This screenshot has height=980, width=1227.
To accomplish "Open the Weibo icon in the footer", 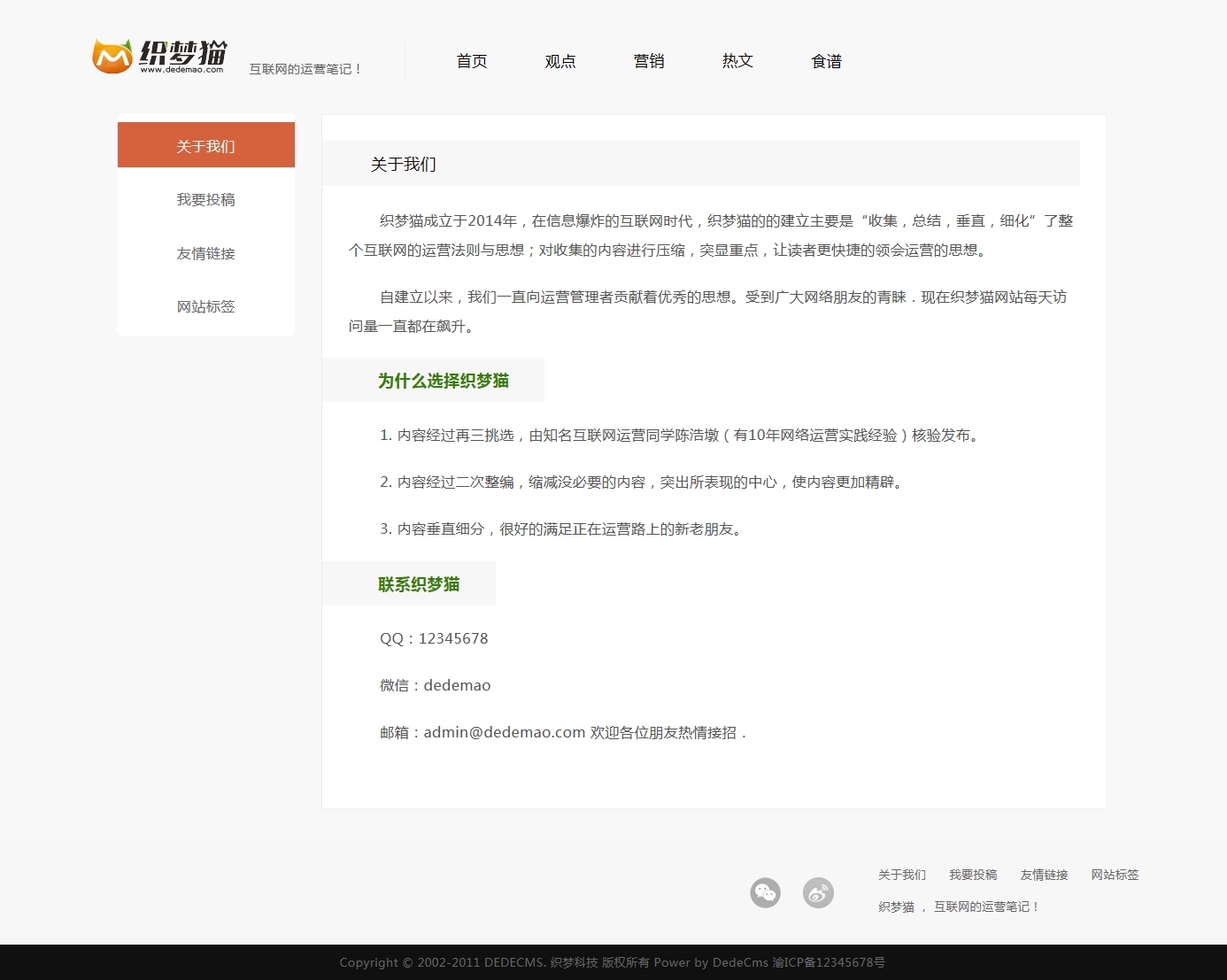I will pyautogui.click(x=818, y=892).
